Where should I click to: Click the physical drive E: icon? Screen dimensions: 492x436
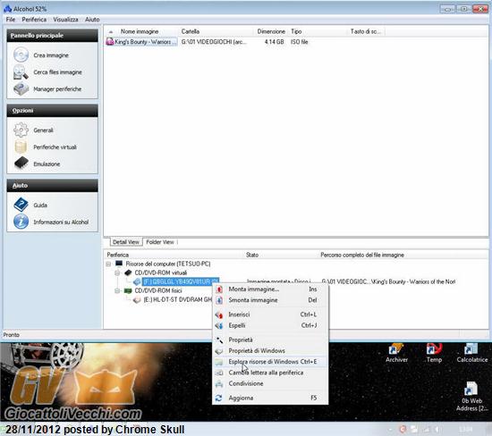click(x=137, y=300)
